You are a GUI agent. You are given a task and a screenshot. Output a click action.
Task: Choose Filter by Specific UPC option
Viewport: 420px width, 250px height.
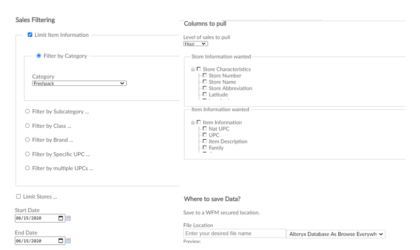tap(27, 154)
